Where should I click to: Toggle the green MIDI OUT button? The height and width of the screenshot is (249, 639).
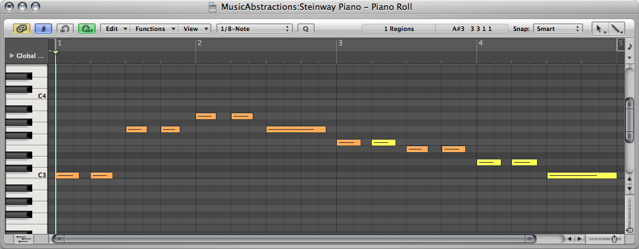click(87, 29)
